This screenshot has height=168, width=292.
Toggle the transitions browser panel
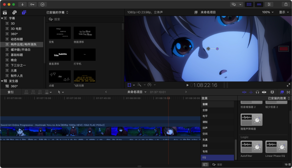click(288, 92)
